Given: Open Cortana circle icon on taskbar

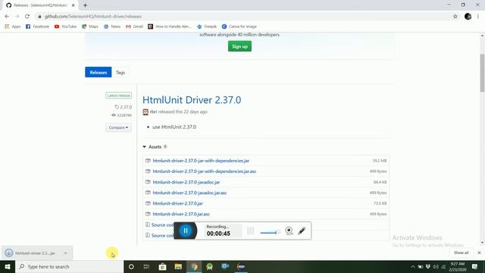Looking at the screenshot, I should tap(131, 266).
